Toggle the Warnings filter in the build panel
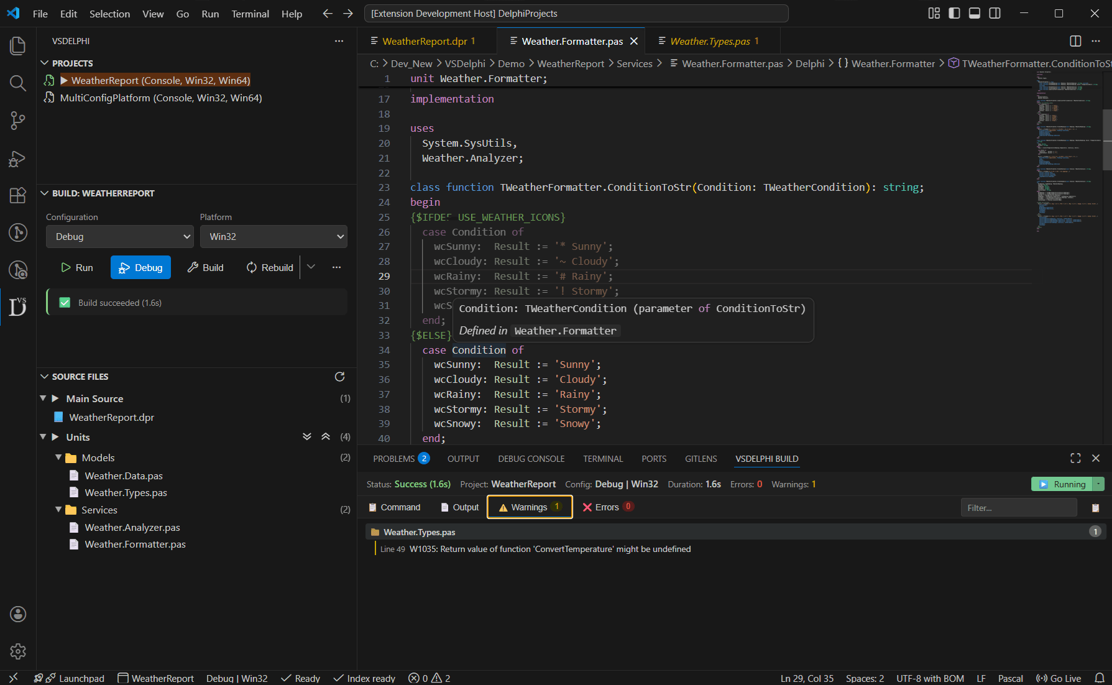The height and width of the screenshot is (685, 1112). pos(529,507)
